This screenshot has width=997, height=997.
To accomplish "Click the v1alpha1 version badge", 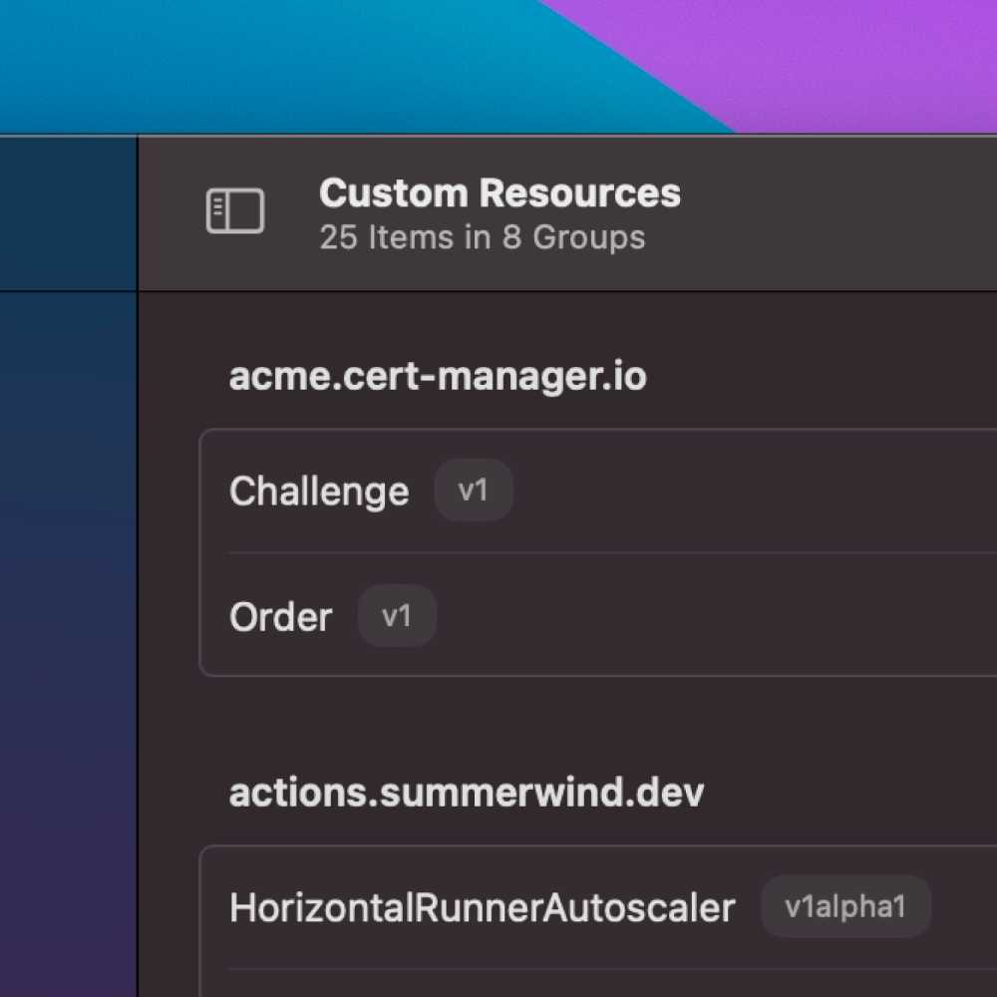I will [845, 906].
